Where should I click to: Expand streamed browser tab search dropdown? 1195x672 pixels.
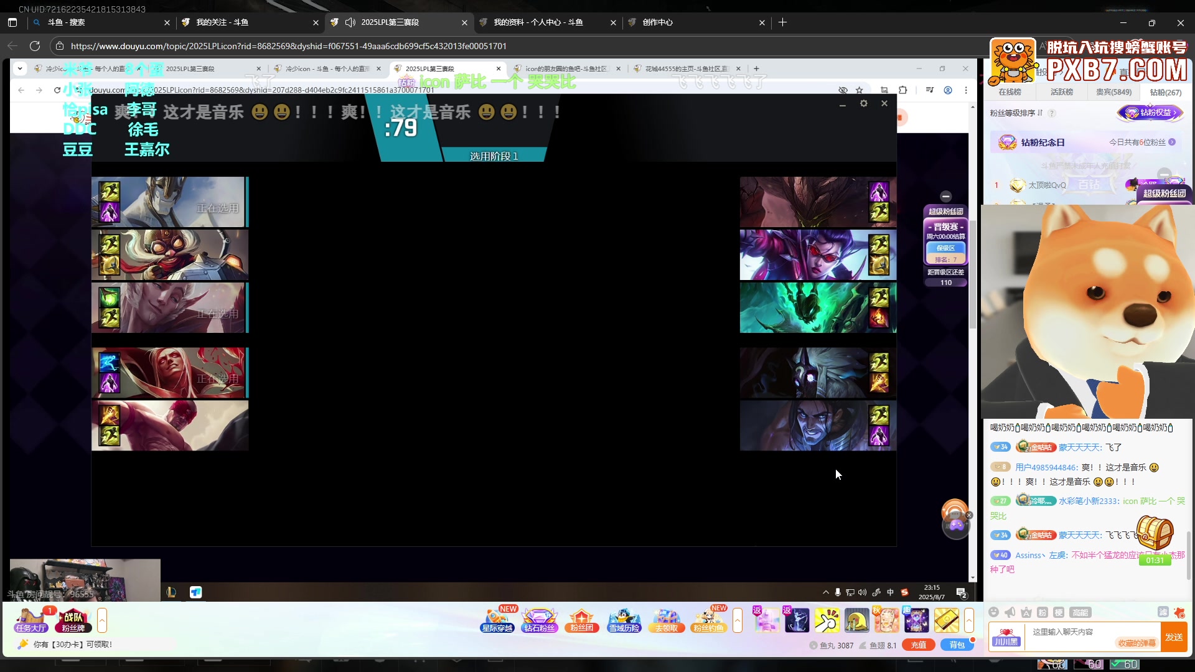tap(20, 68)
